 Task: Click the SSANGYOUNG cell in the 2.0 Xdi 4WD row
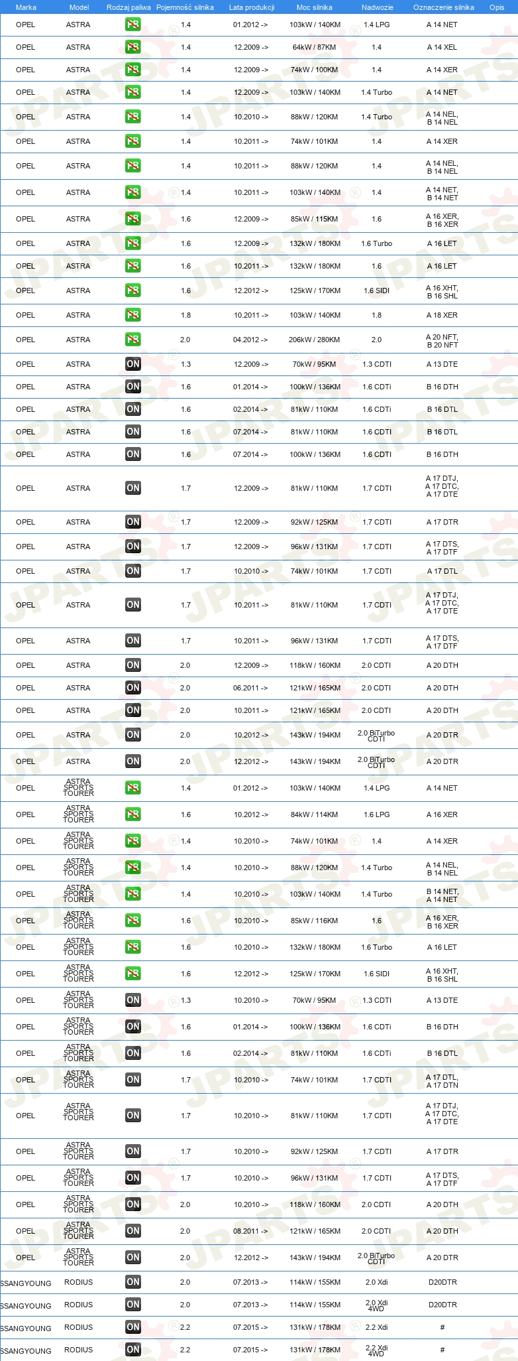26,1306
